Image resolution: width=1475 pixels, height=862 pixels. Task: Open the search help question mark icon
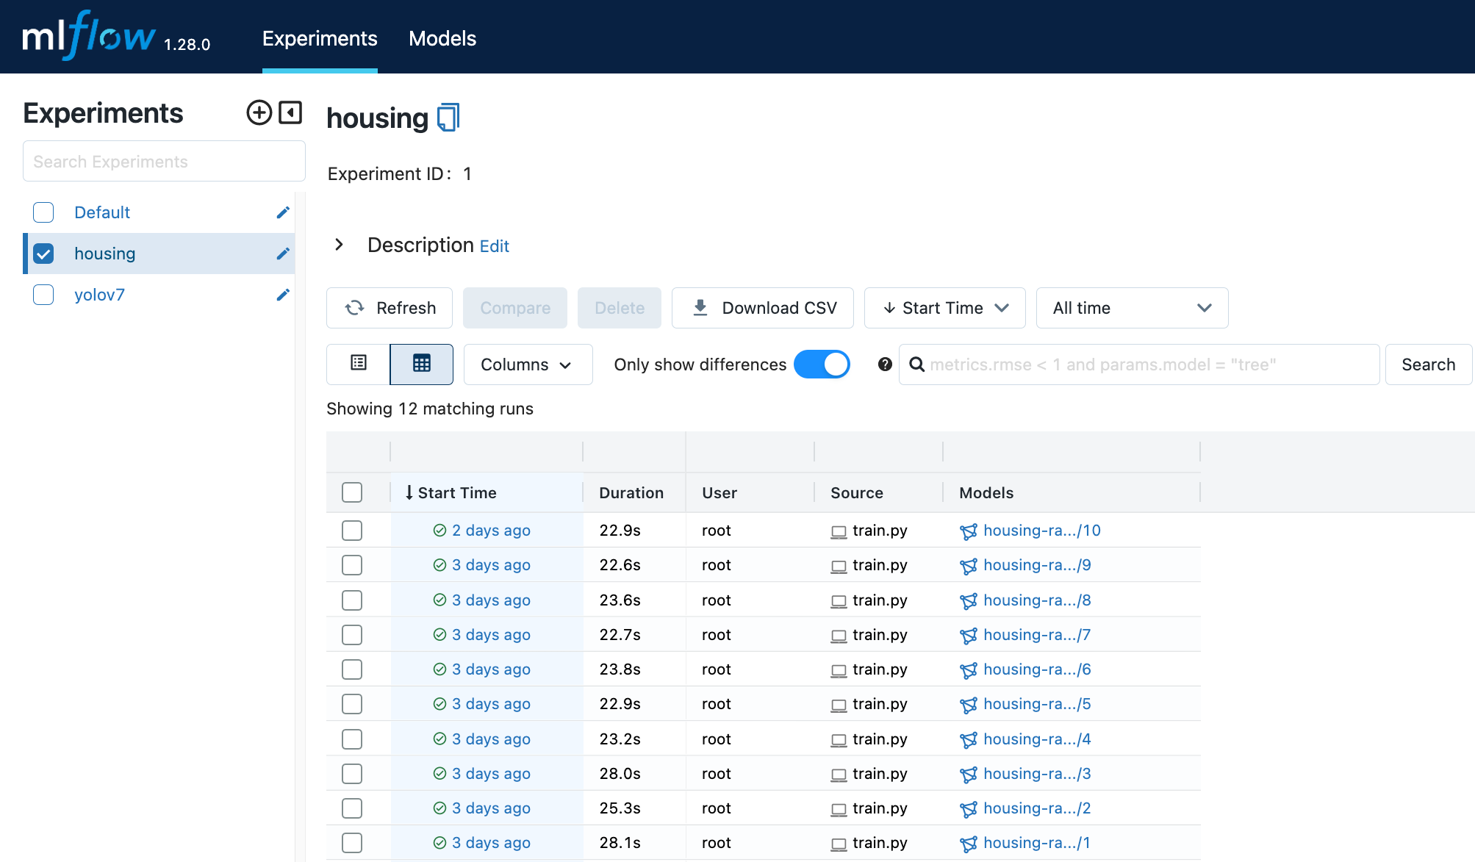[x=885, y=364]
